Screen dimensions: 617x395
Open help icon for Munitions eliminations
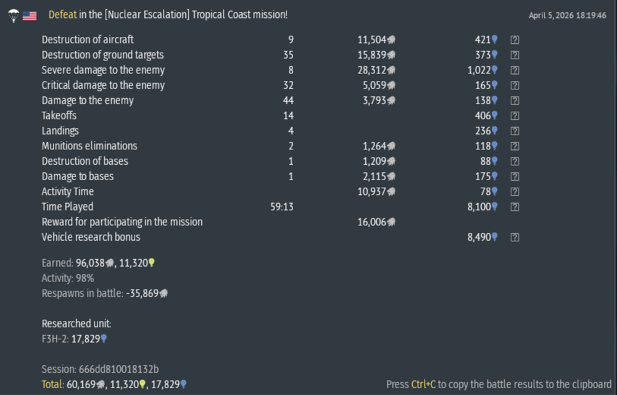(x=515, y=146)
